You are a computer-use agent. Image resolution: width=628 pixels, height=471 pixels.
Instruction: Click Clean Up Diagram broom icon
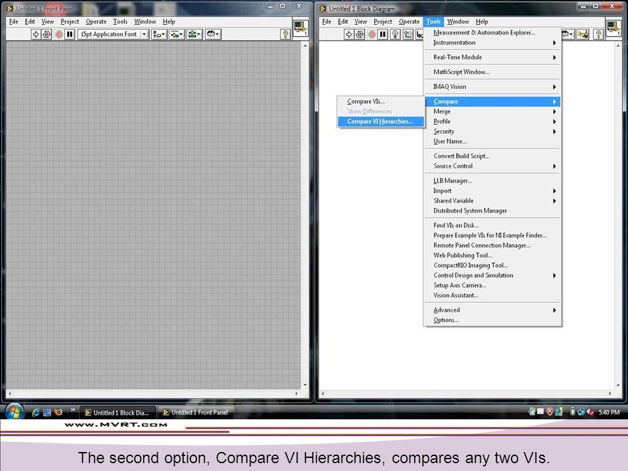(583, 35)
